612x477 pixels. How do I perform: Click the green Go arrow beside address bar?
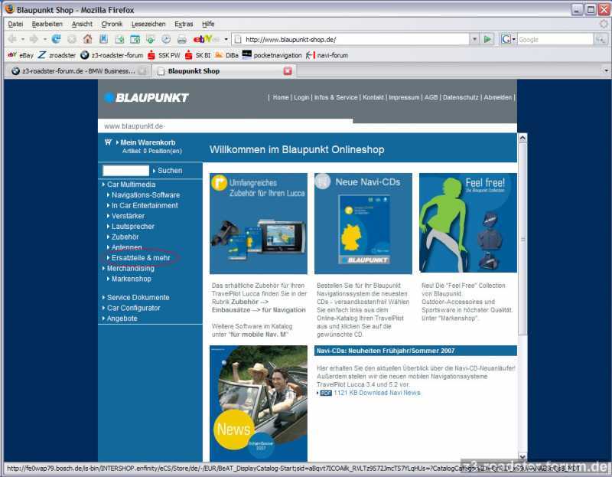click(488, 39)
